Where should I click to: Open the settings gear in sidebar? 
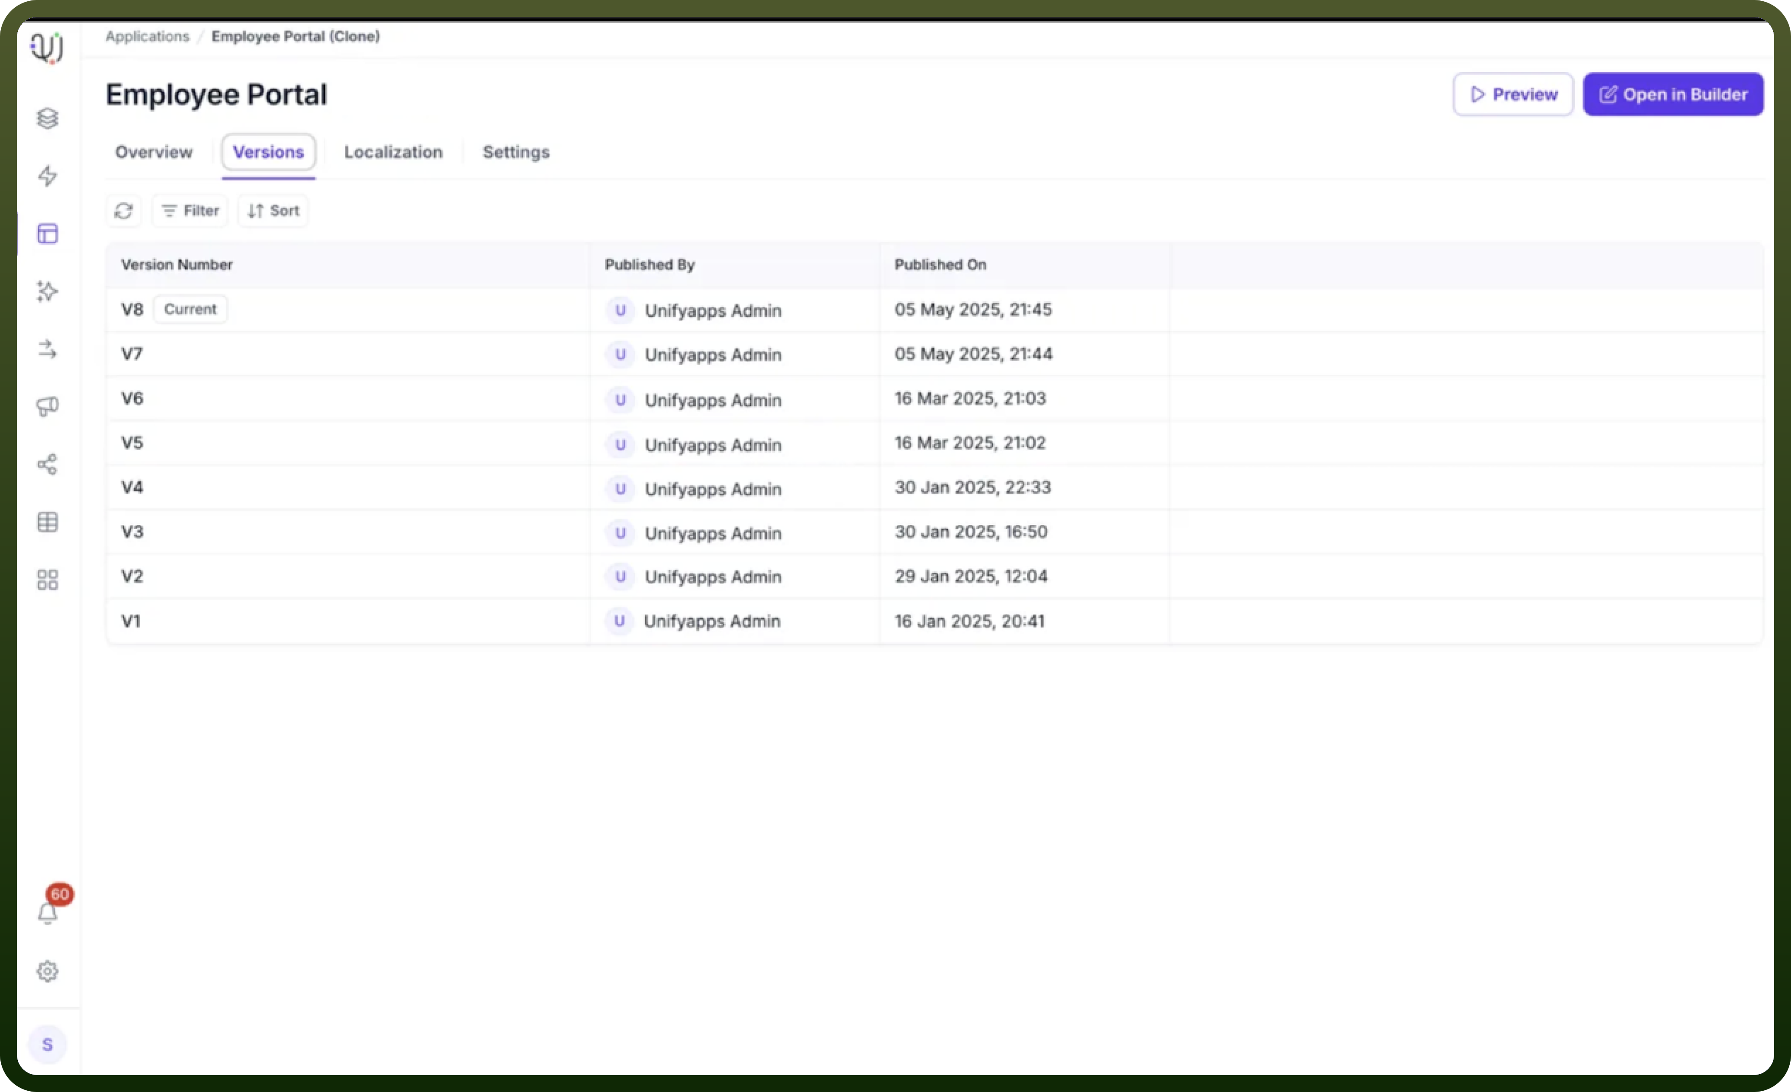point(47,971)
